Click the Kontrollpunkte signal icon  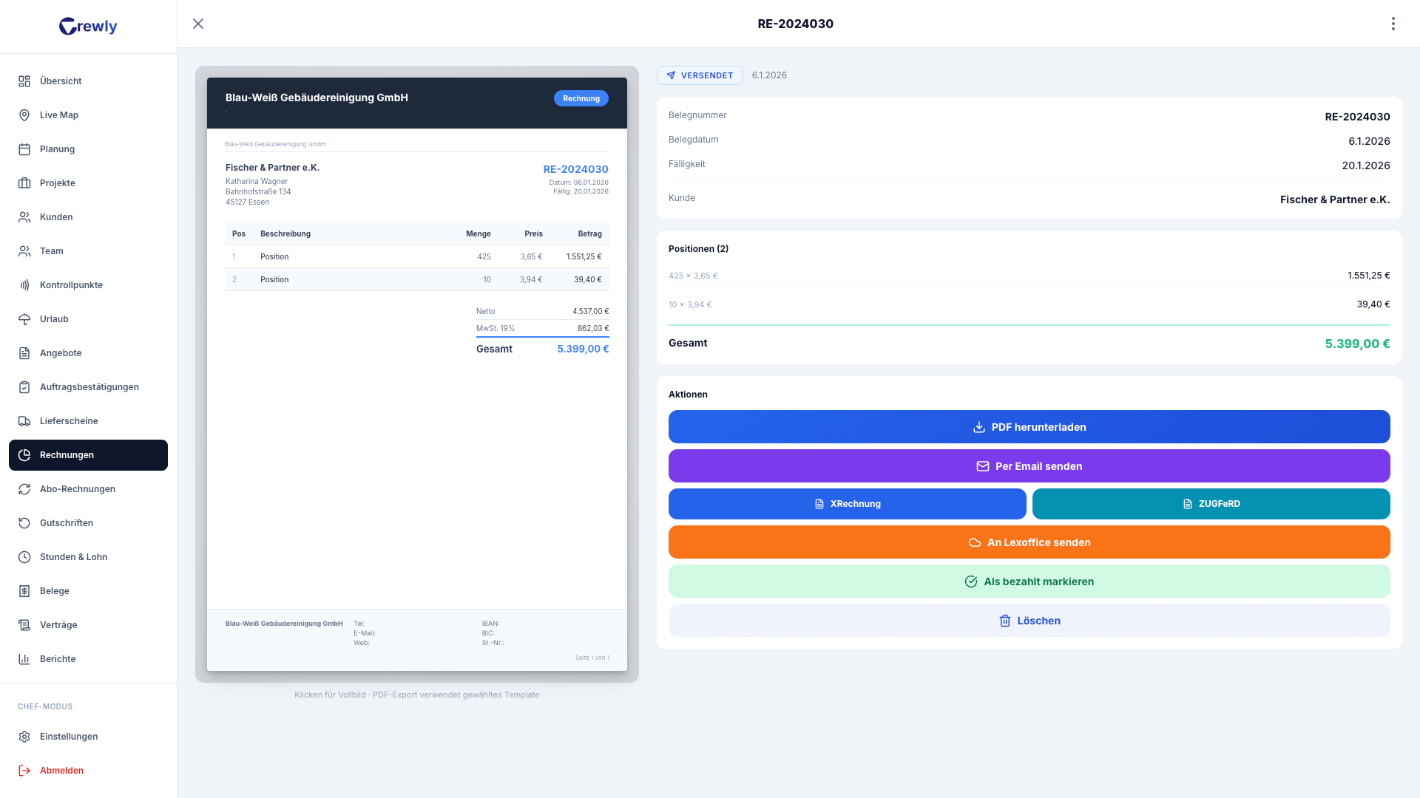pos(24,285)
